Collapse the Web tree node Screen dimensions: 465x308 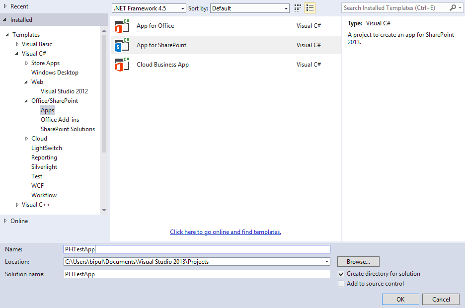point(26,82)
